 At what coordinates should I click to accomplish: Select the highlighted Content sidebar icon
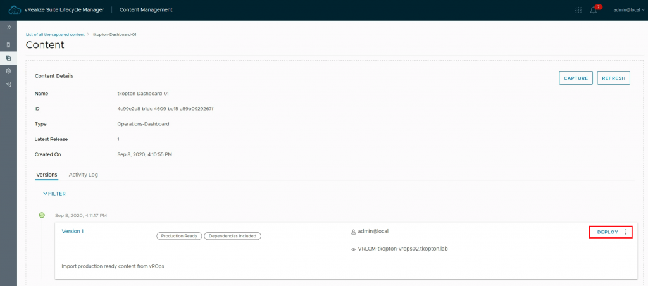pos(9,58)
